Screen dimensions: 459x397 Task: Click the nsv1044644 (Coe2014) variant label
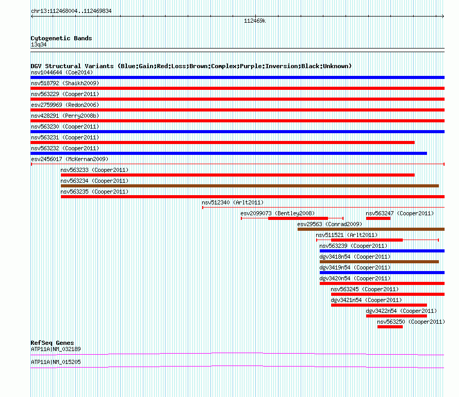tap(62, 72)
